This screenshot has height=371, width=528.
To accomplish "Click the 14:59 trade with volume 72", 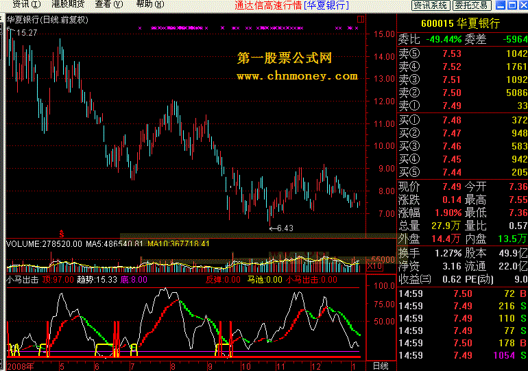I will pos(463,294).
